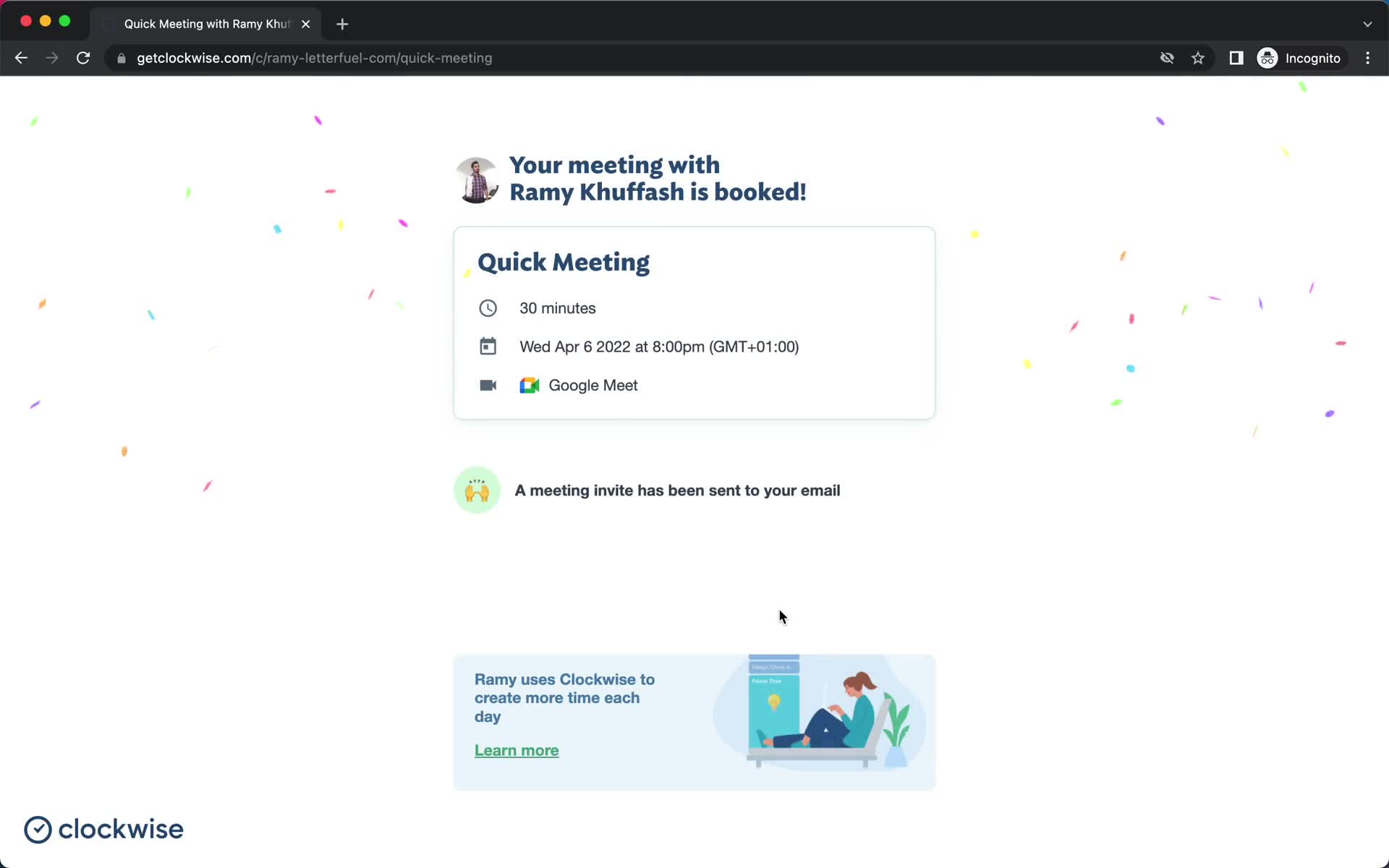The width and height of the screenshot is (1389, 868).
Task: Click the extensions puzzle piece icon
Action: click(1236, 57)
